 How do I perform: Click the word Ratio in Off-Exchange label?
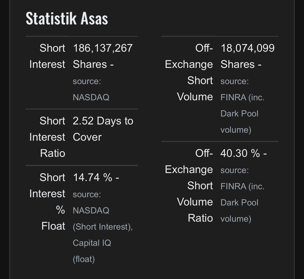point(200,218)
